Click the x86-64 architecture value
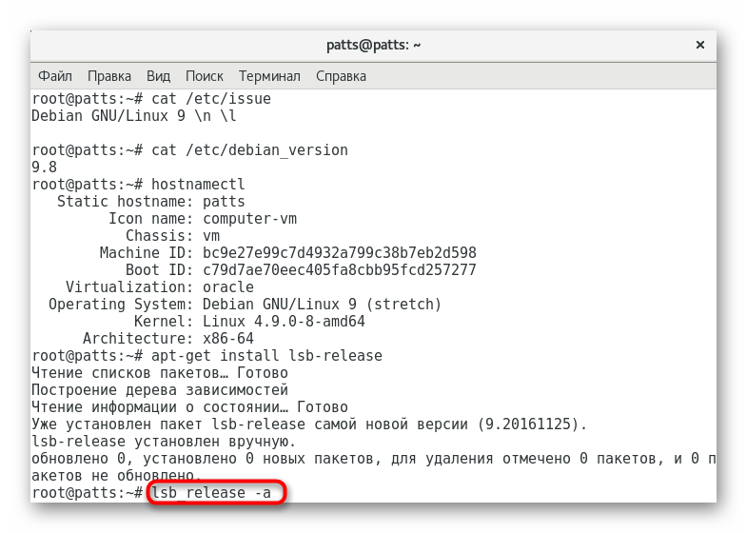This screenshot has height=533, width=747. [227, 338]
